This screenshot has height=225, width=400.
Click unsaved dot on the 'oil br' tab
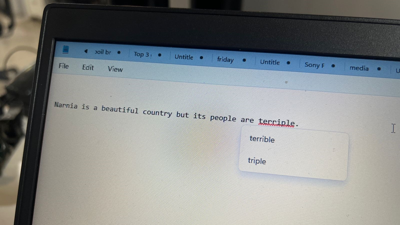119,52
